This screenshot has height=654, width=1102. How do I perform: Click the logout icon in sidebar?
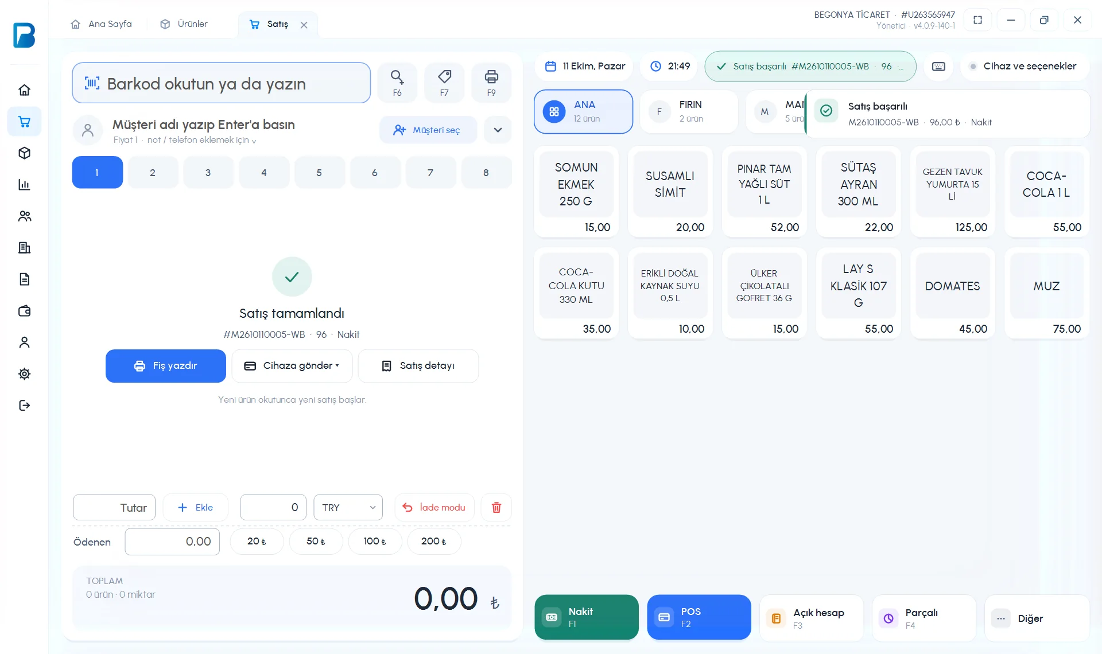[x=24, y=406]
